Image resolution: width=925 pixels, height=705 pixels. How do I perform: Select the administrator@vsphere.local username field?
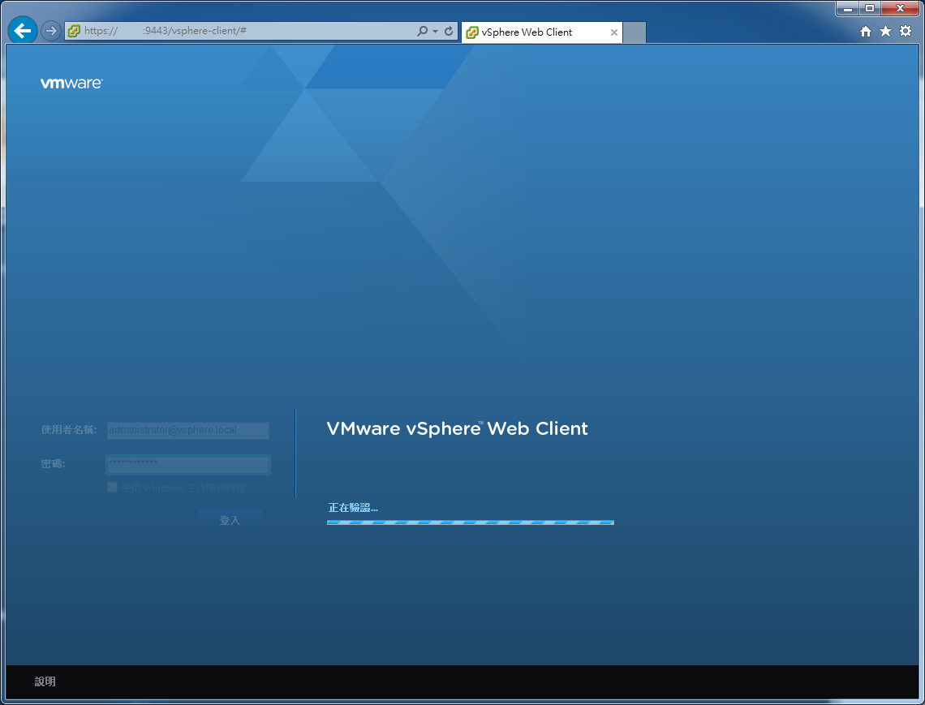[187, 430]
